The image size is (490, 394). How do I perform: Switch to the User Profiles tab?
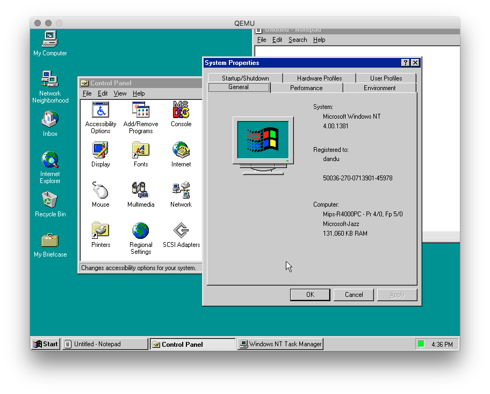(386, 77)
